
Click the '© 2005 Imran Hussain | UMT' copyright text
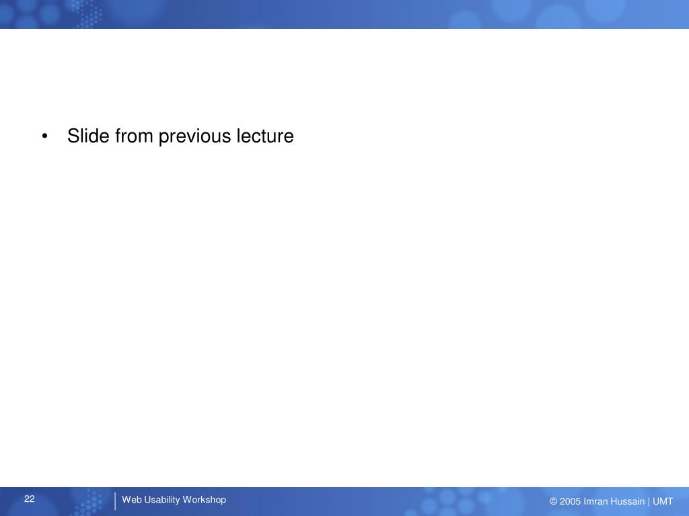(611, 501)
